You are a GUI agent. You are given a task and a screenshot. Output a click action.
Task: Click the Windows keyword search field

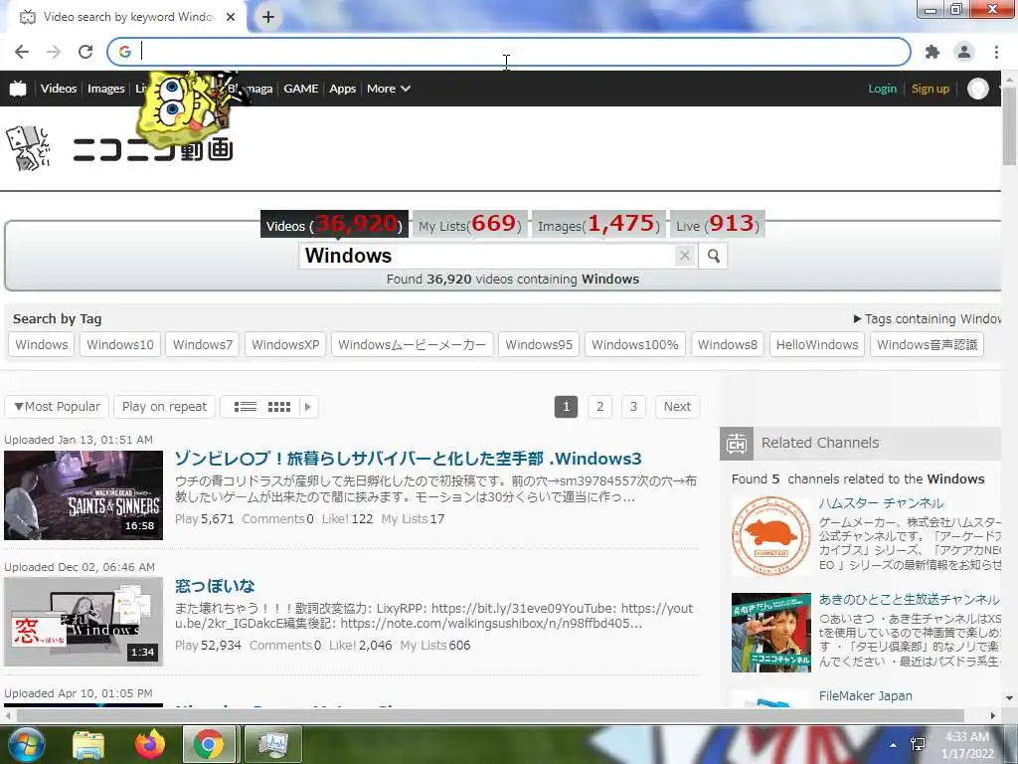(487, 256)
